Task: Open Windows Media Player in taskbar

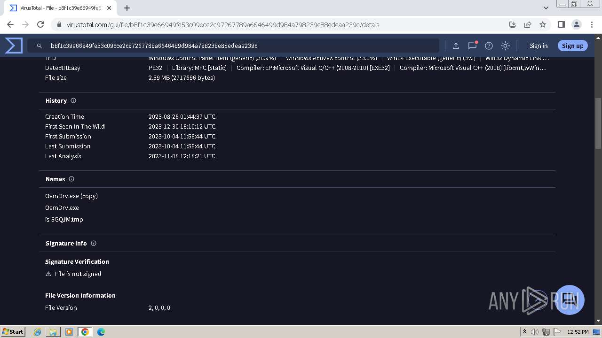Action: pyautogui.click(x=69, y=332)
